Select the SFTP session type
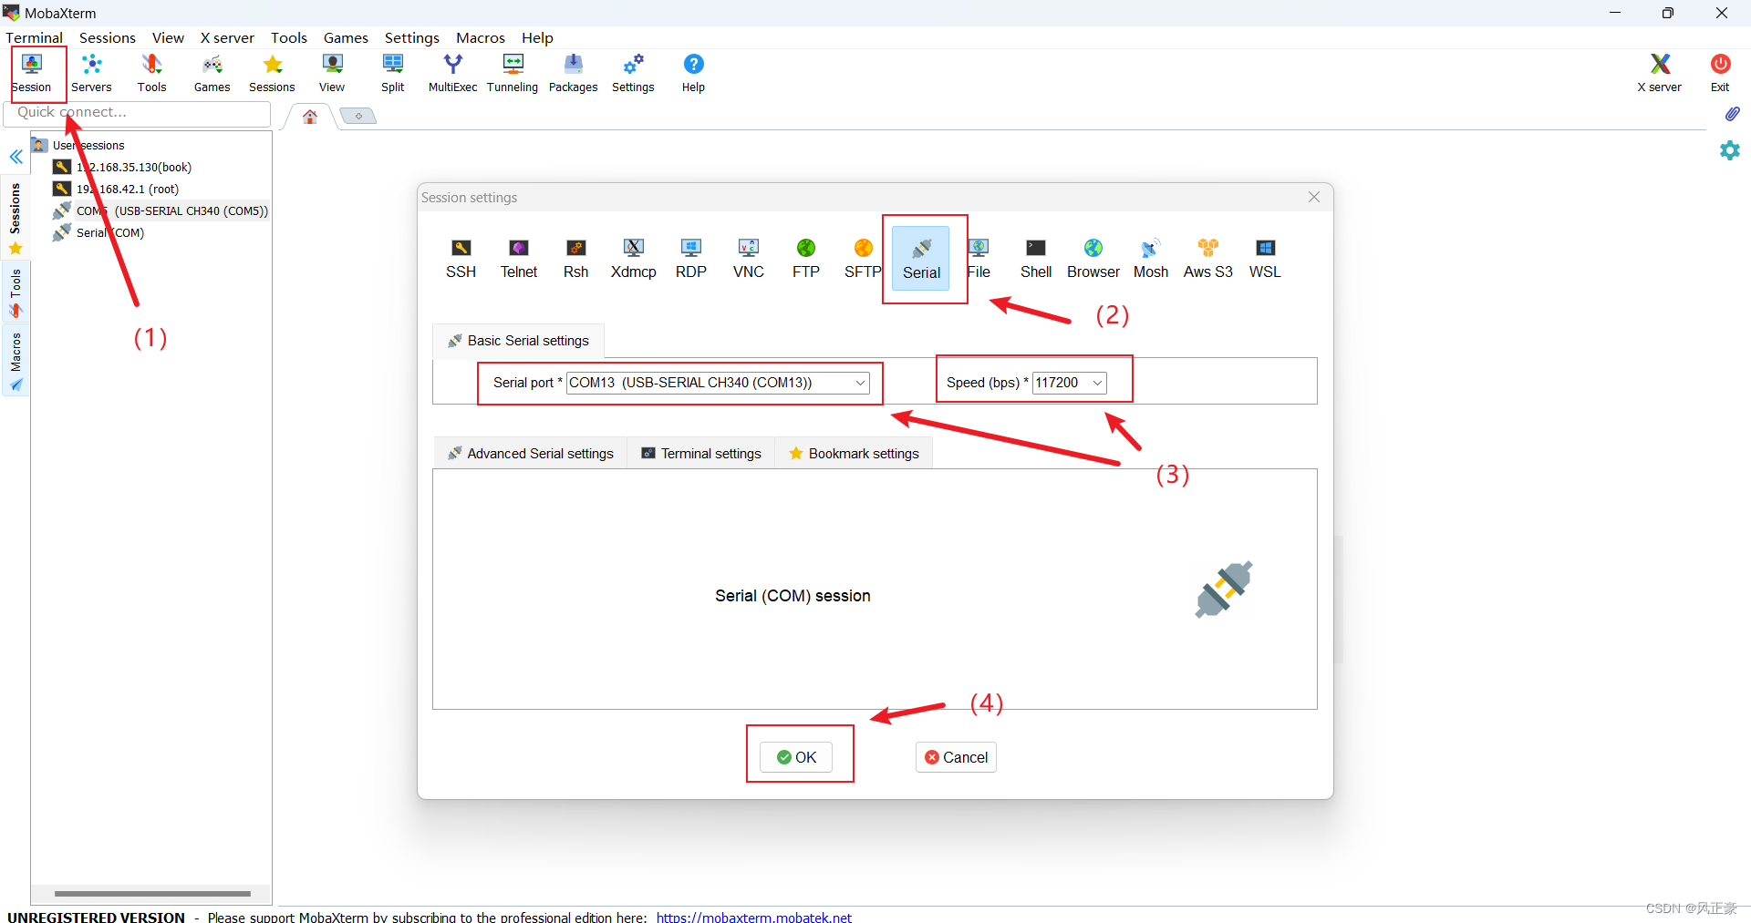The width and height of the screenshot is (1751, 923). 863,259
